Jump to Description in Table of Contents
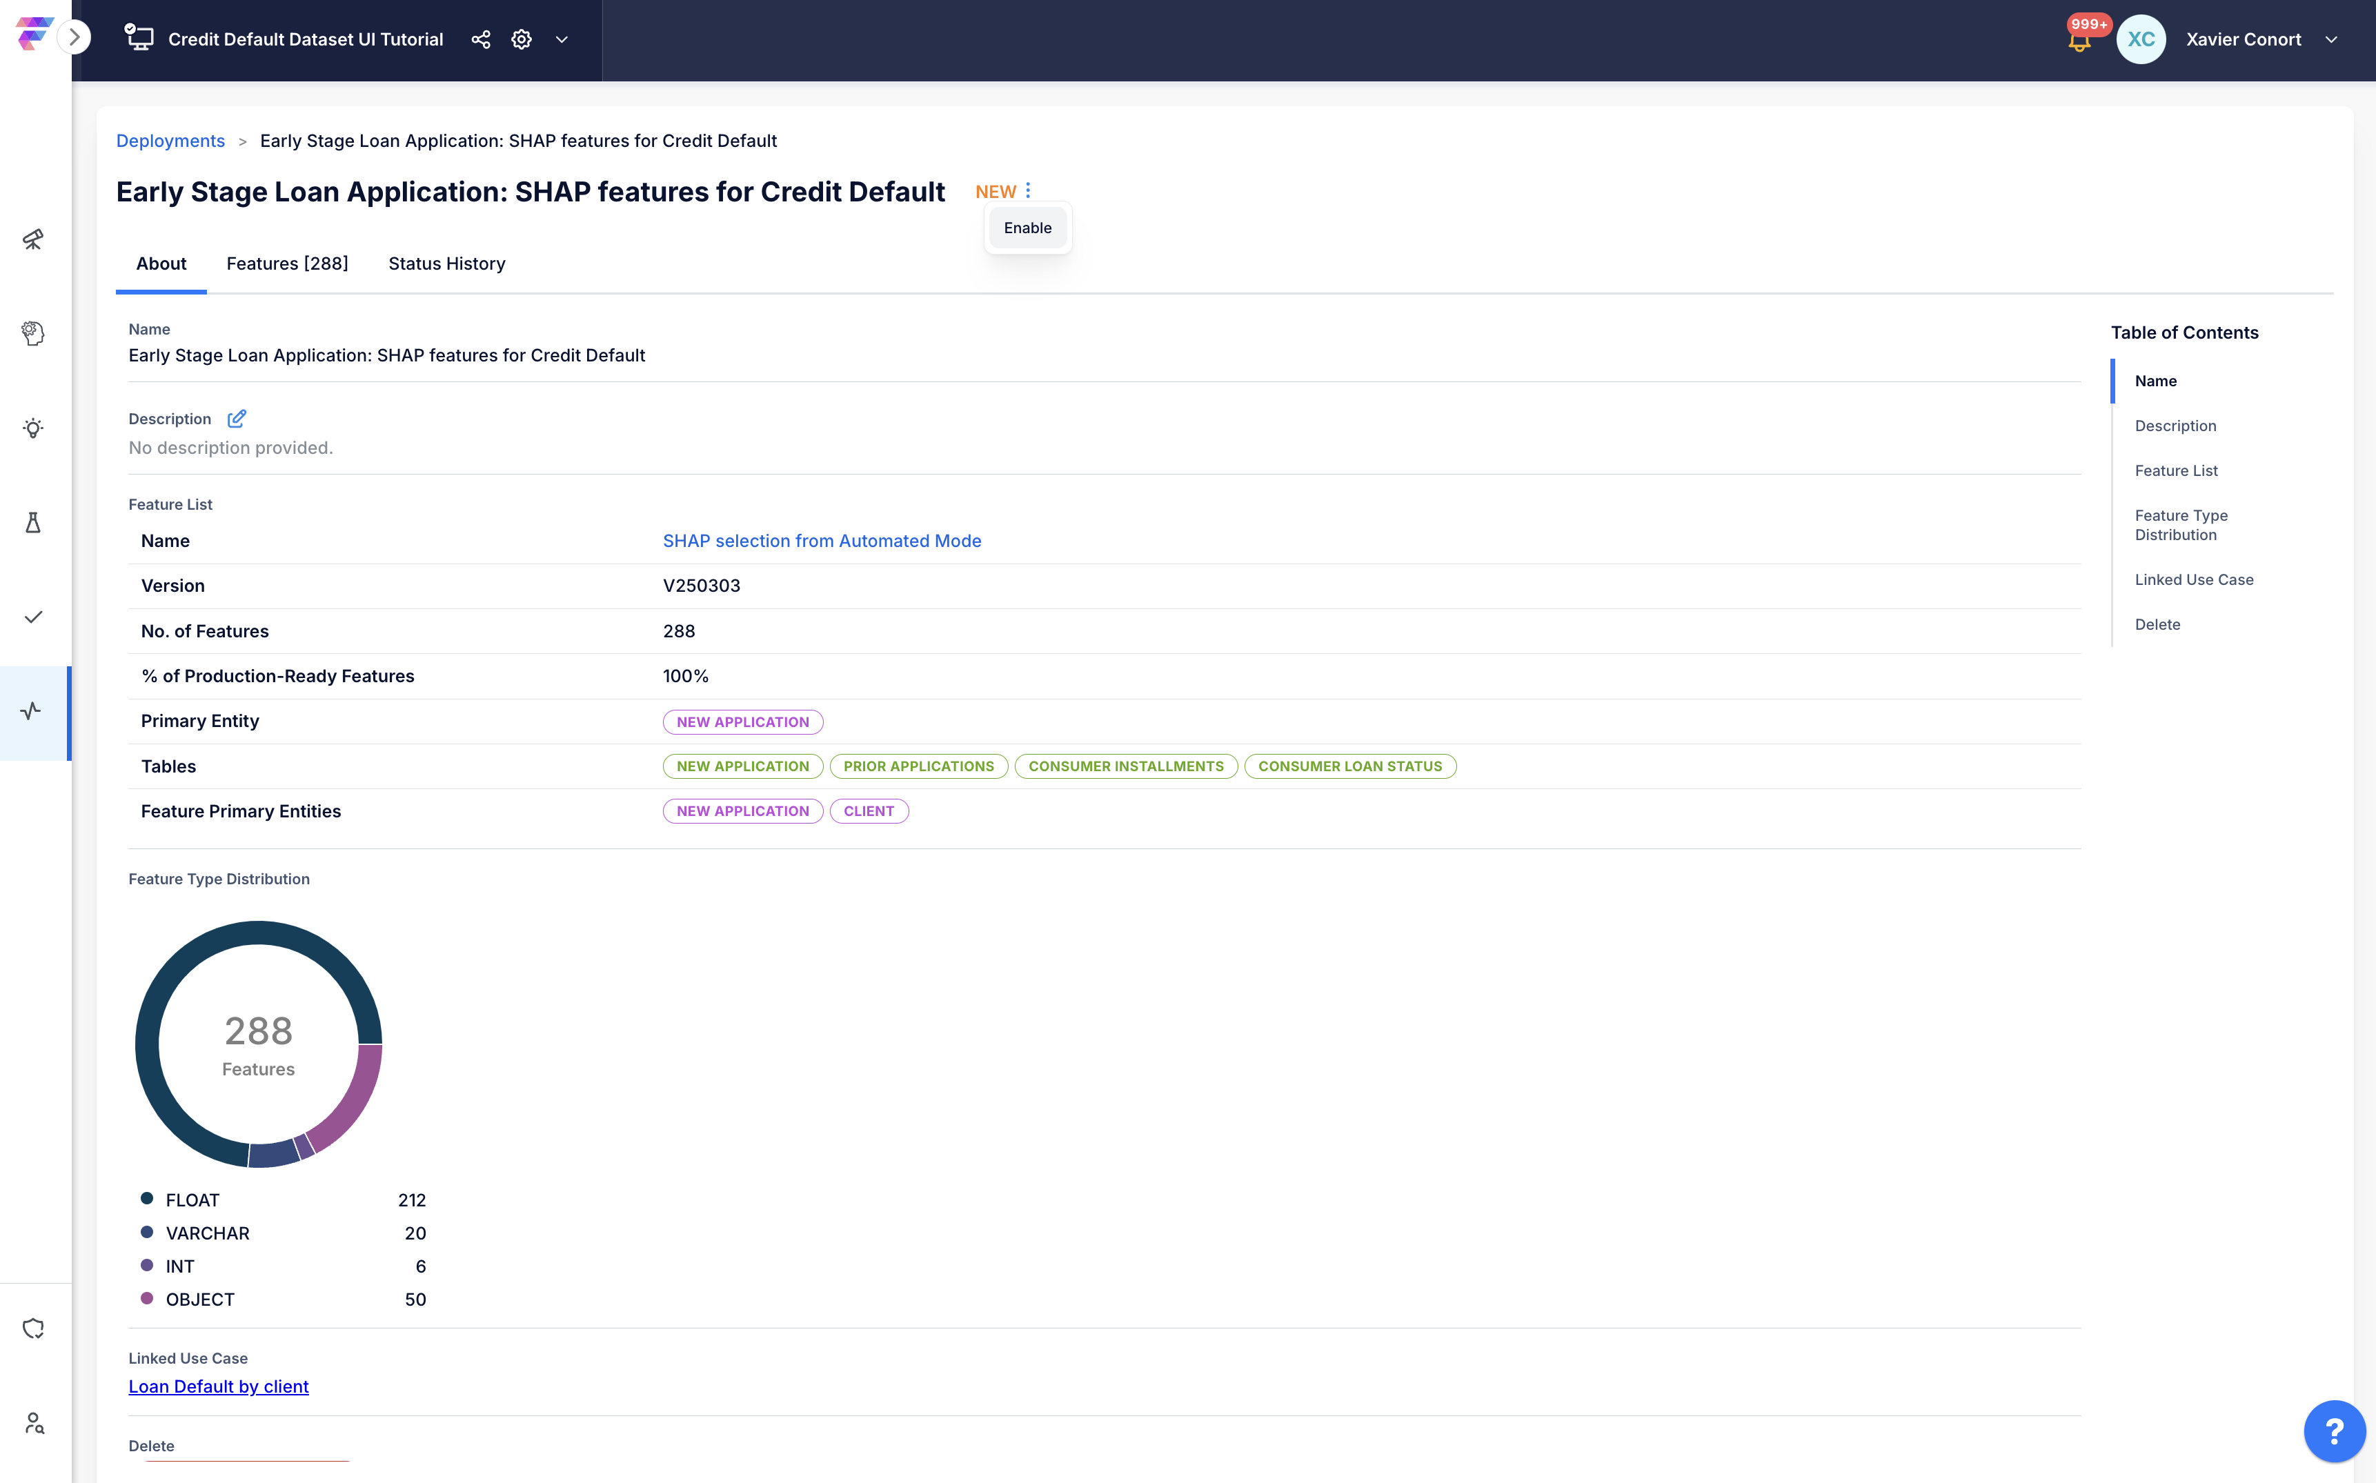This screenshot has width=2376, height=1483. pos(2175,426)
